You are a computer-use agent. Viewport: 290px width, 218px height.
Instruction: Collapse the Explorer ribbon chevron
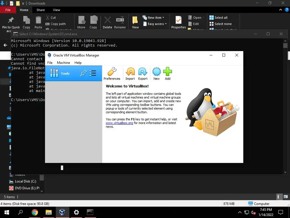coord(281,10)
